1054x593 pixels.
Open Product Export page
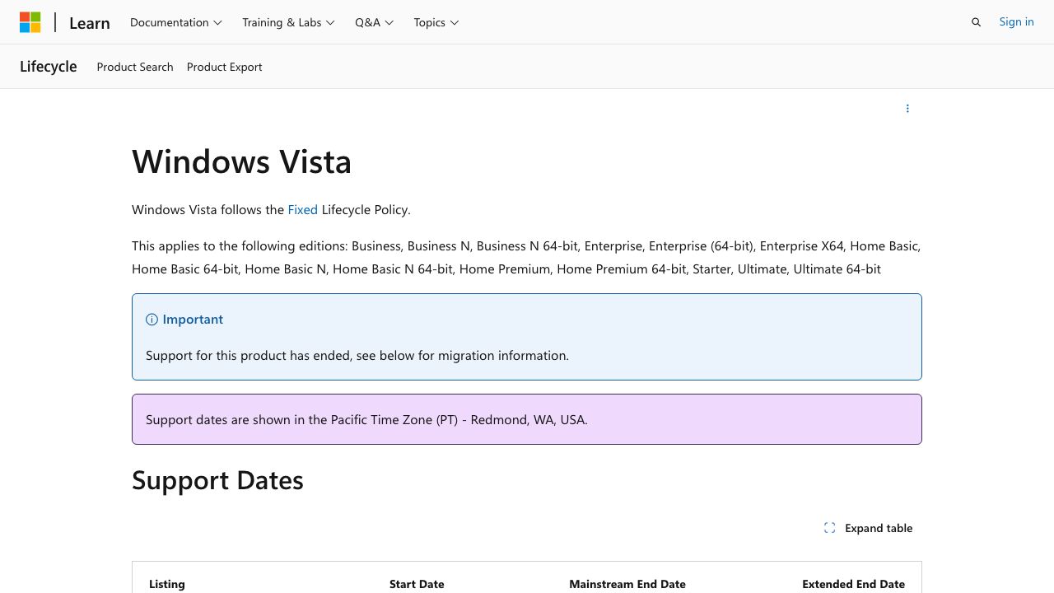click(224, 67)
